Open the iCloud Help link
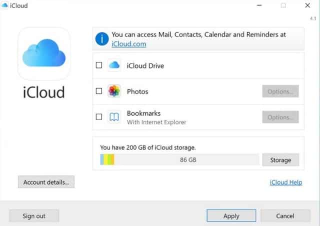This screenshot has width=320, height=226. [286, 182]
